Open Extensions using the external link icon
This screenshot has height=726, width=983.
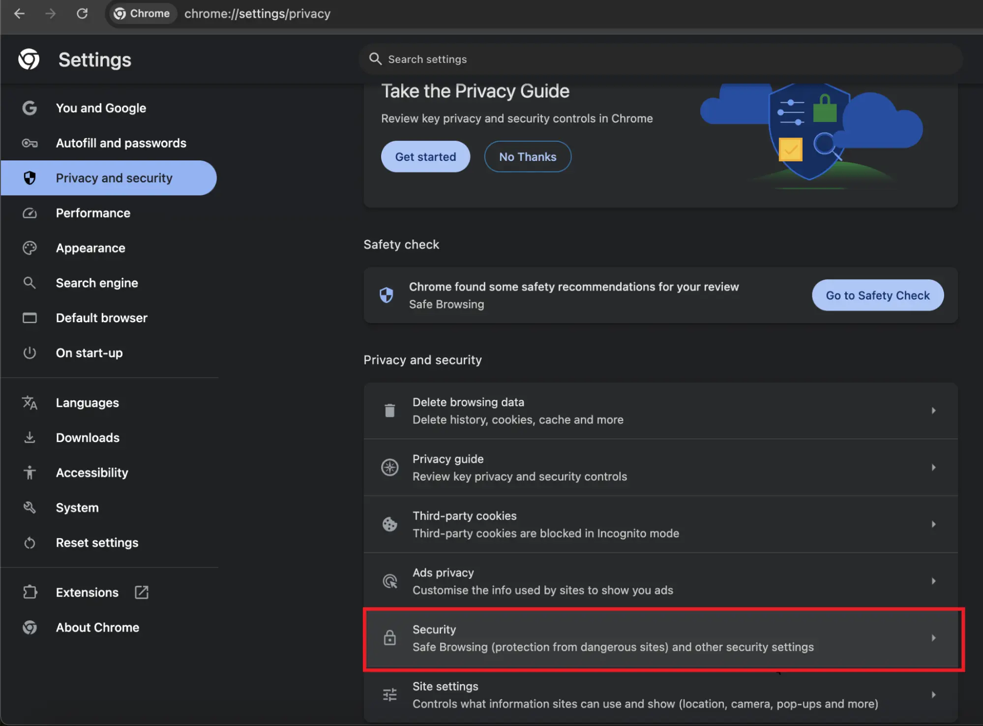coord(141,592)
